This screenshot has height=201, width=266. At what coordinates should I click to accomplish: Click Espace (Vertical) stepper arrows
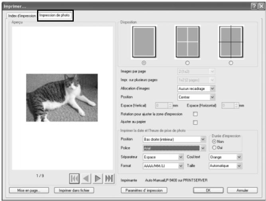(x=170, y=105)
